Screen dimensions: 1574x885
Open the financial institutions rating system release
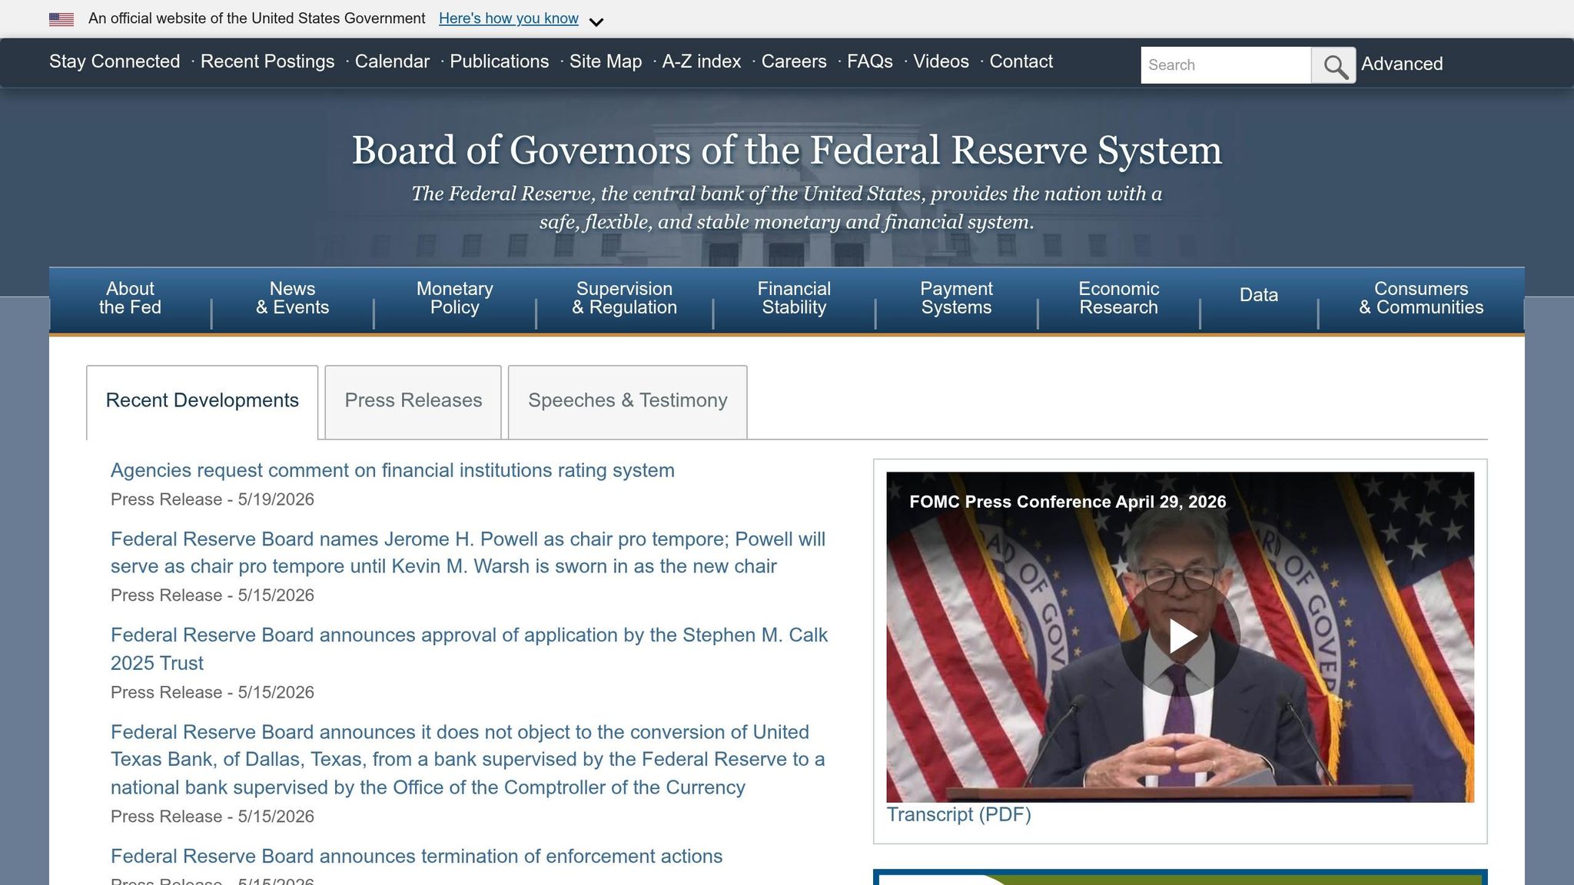pyautogui.click(x=393, y=471)
